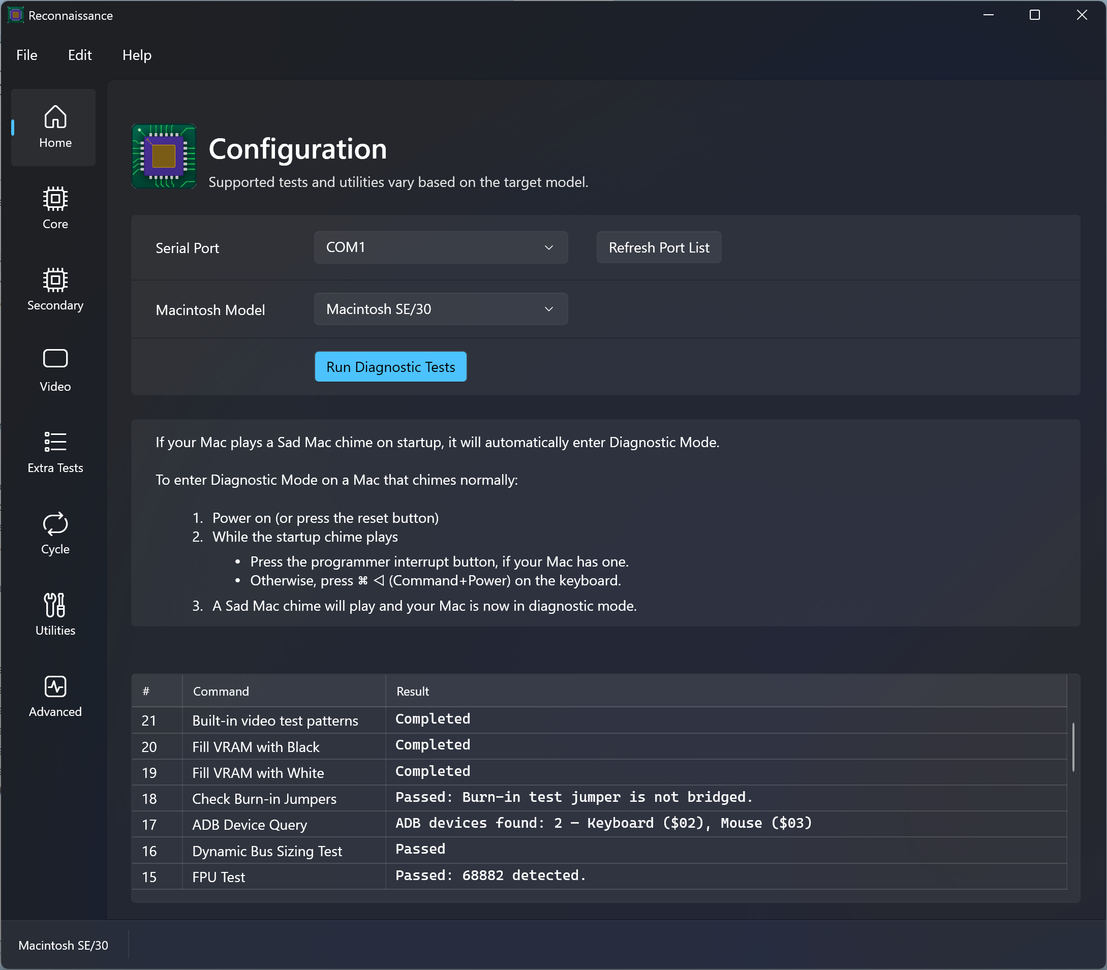Click the Configuration chip logo
Viewport: 1107px width, 970px height.
(164, 157)
